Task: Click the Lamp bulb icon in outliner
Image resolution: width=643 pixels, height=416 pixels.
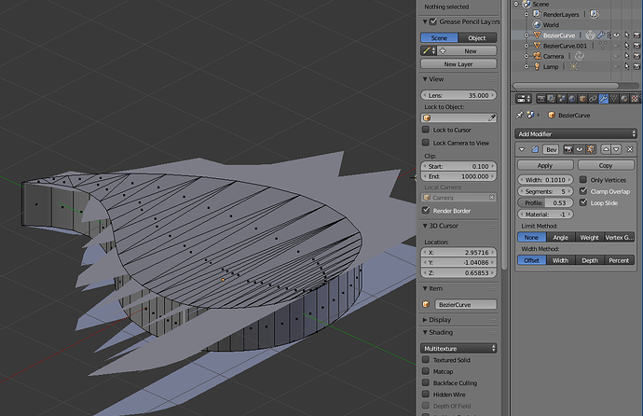Action: click(537, 66)
